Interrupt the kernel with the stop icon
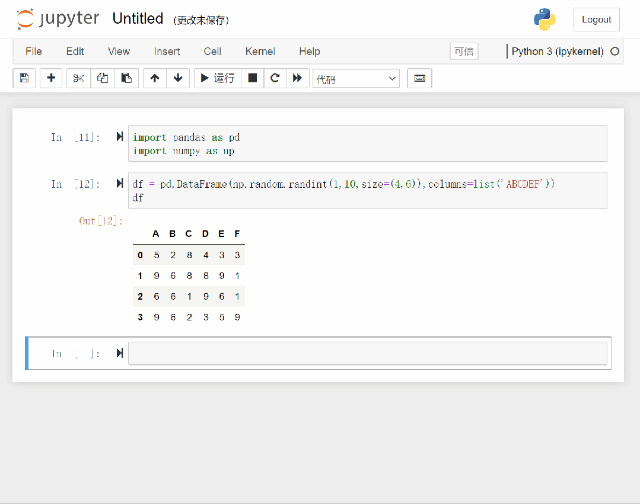Viewport: 640px width, 504px height. pyautogui.click(x=252, y=78)
